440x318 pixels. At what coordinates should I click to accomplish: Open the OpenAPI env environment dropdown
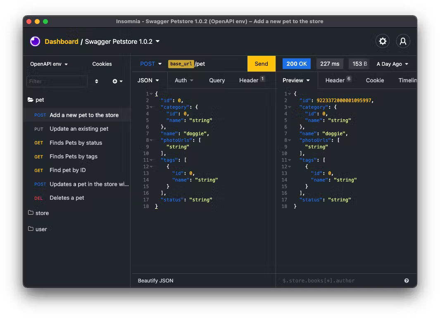pyautogui.click(x=49, y=64)
